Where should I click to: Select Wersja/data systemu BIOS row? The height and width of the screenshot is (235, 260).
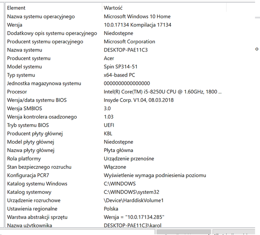37,100
